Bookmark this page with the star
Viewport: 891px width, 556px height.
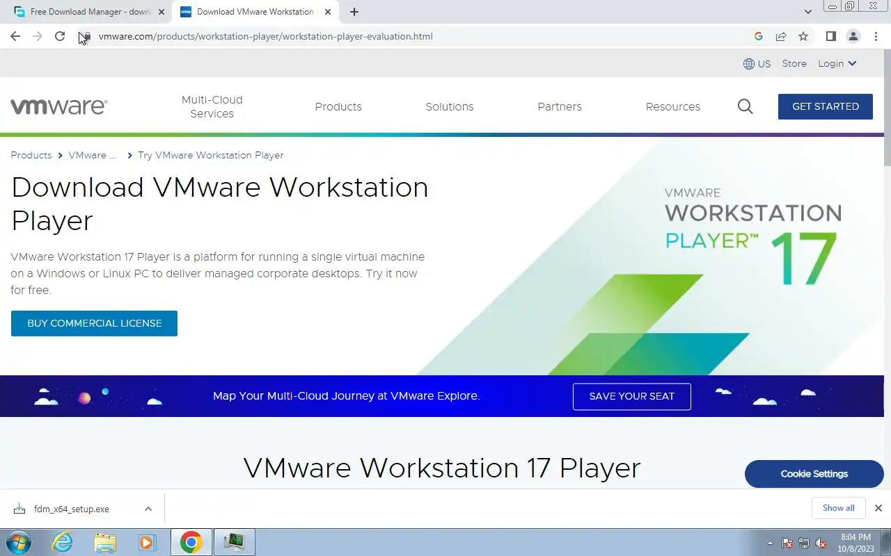pyautogui.click(x=803, y=36)
